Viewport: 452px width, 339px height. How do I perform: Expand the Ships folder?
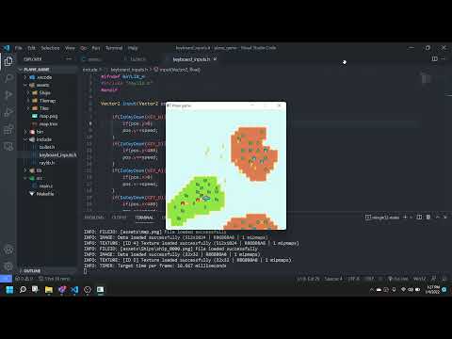click(47, 93)
